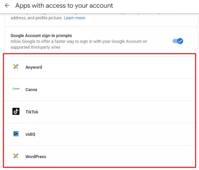Expand the TikTok app entry

(100, 112)
